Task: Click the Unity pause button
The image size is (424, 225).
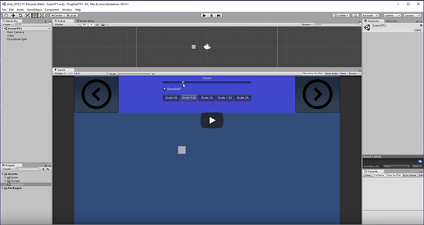Action: [211, 15]
